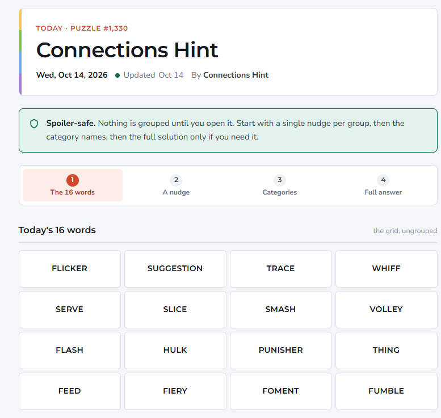Choose the VOLLEY word tile
The height and width of the screenshot is (418, 441).
(x=387, y=310)
